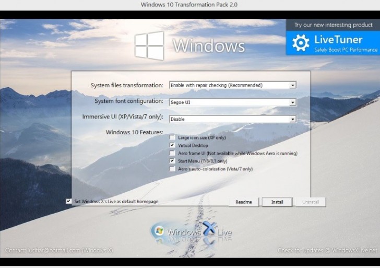This screenshot has width=380, height=268.
Task: Enable Aero's auto-colorization checkbox
Action: click(x=172, y=169)
